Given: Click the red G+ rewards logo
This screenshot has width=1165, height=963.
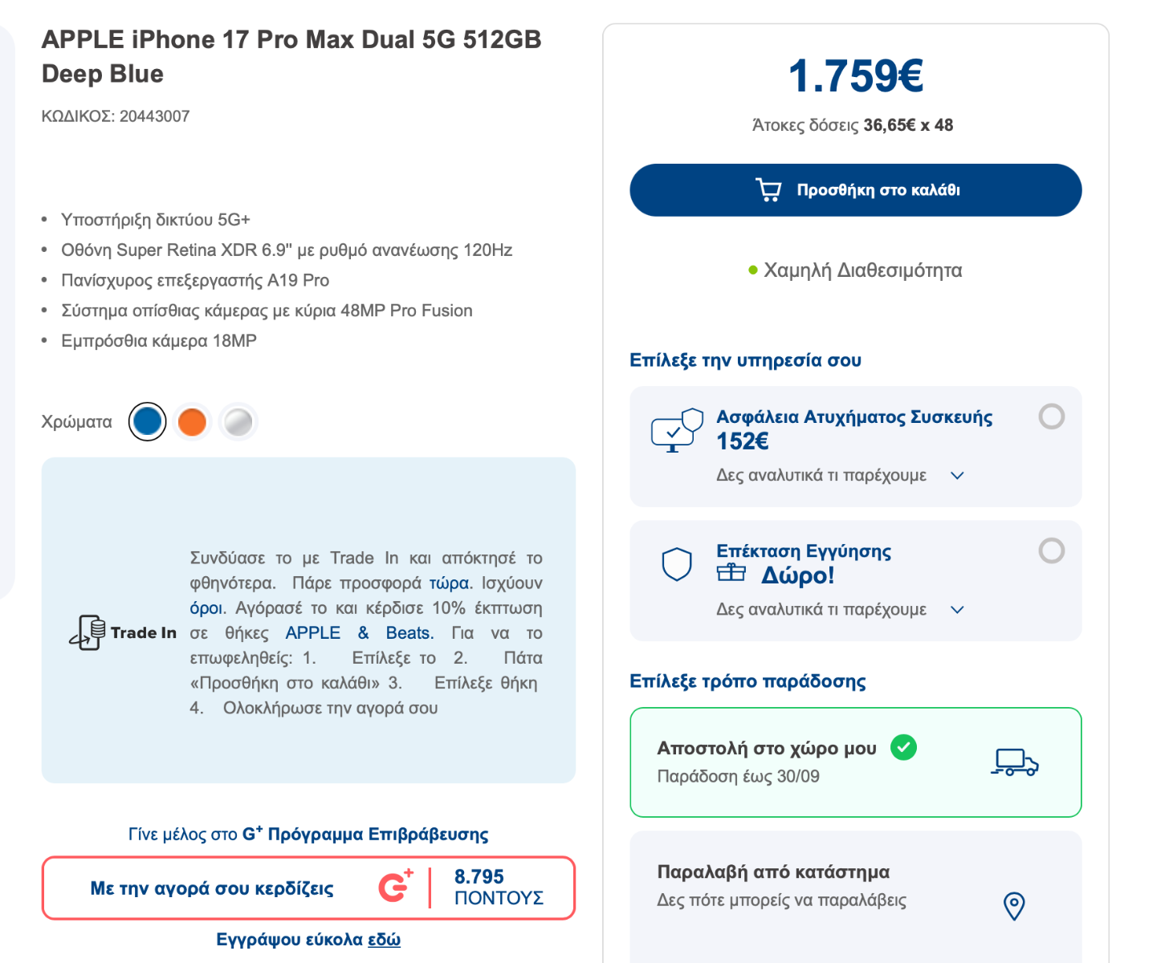Looking at the screenshot, I should (396, 887).
